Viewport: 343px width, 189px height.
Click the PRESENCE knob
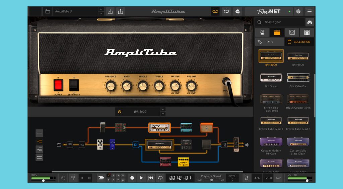(x=111, y=86)
